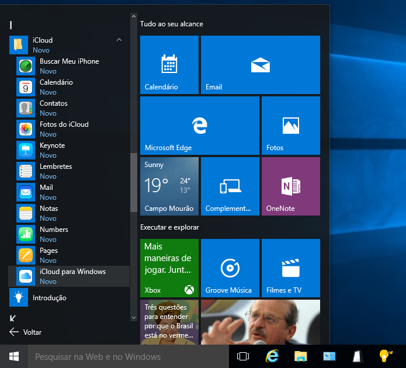Screen dimensions: 406x368
Task: Open the Email tile
Action: (x=261, y=65)
